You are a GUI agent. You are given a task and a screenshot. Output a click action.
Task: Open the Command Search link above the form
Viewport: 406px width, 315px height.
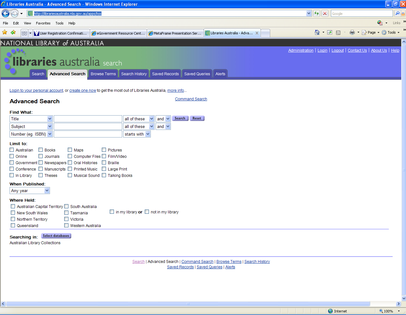click(191, 99)
